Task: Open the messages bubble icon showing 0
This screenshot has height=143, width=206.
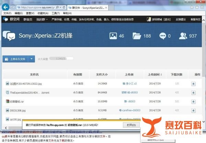Action: coord(163,36)
